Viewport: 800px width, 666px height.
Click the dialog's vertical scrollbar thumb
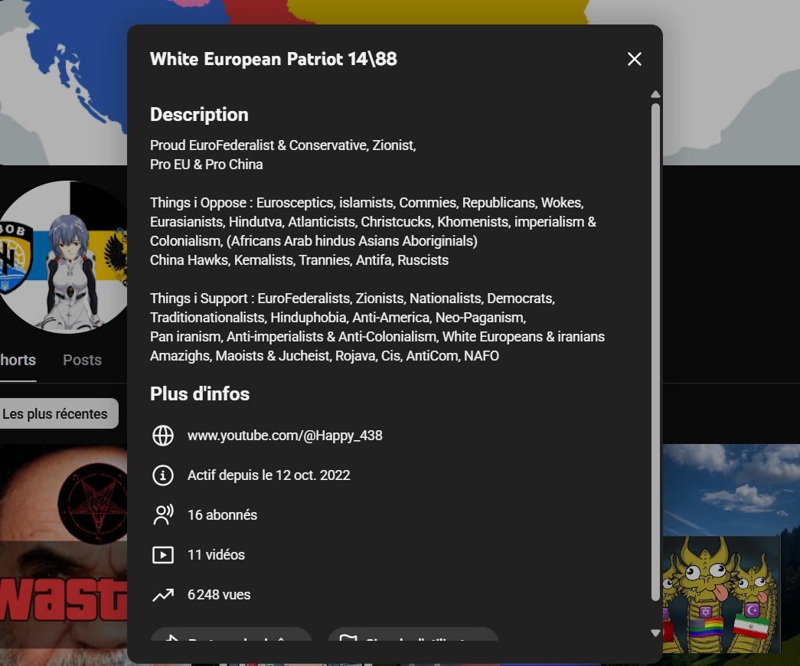655,352
